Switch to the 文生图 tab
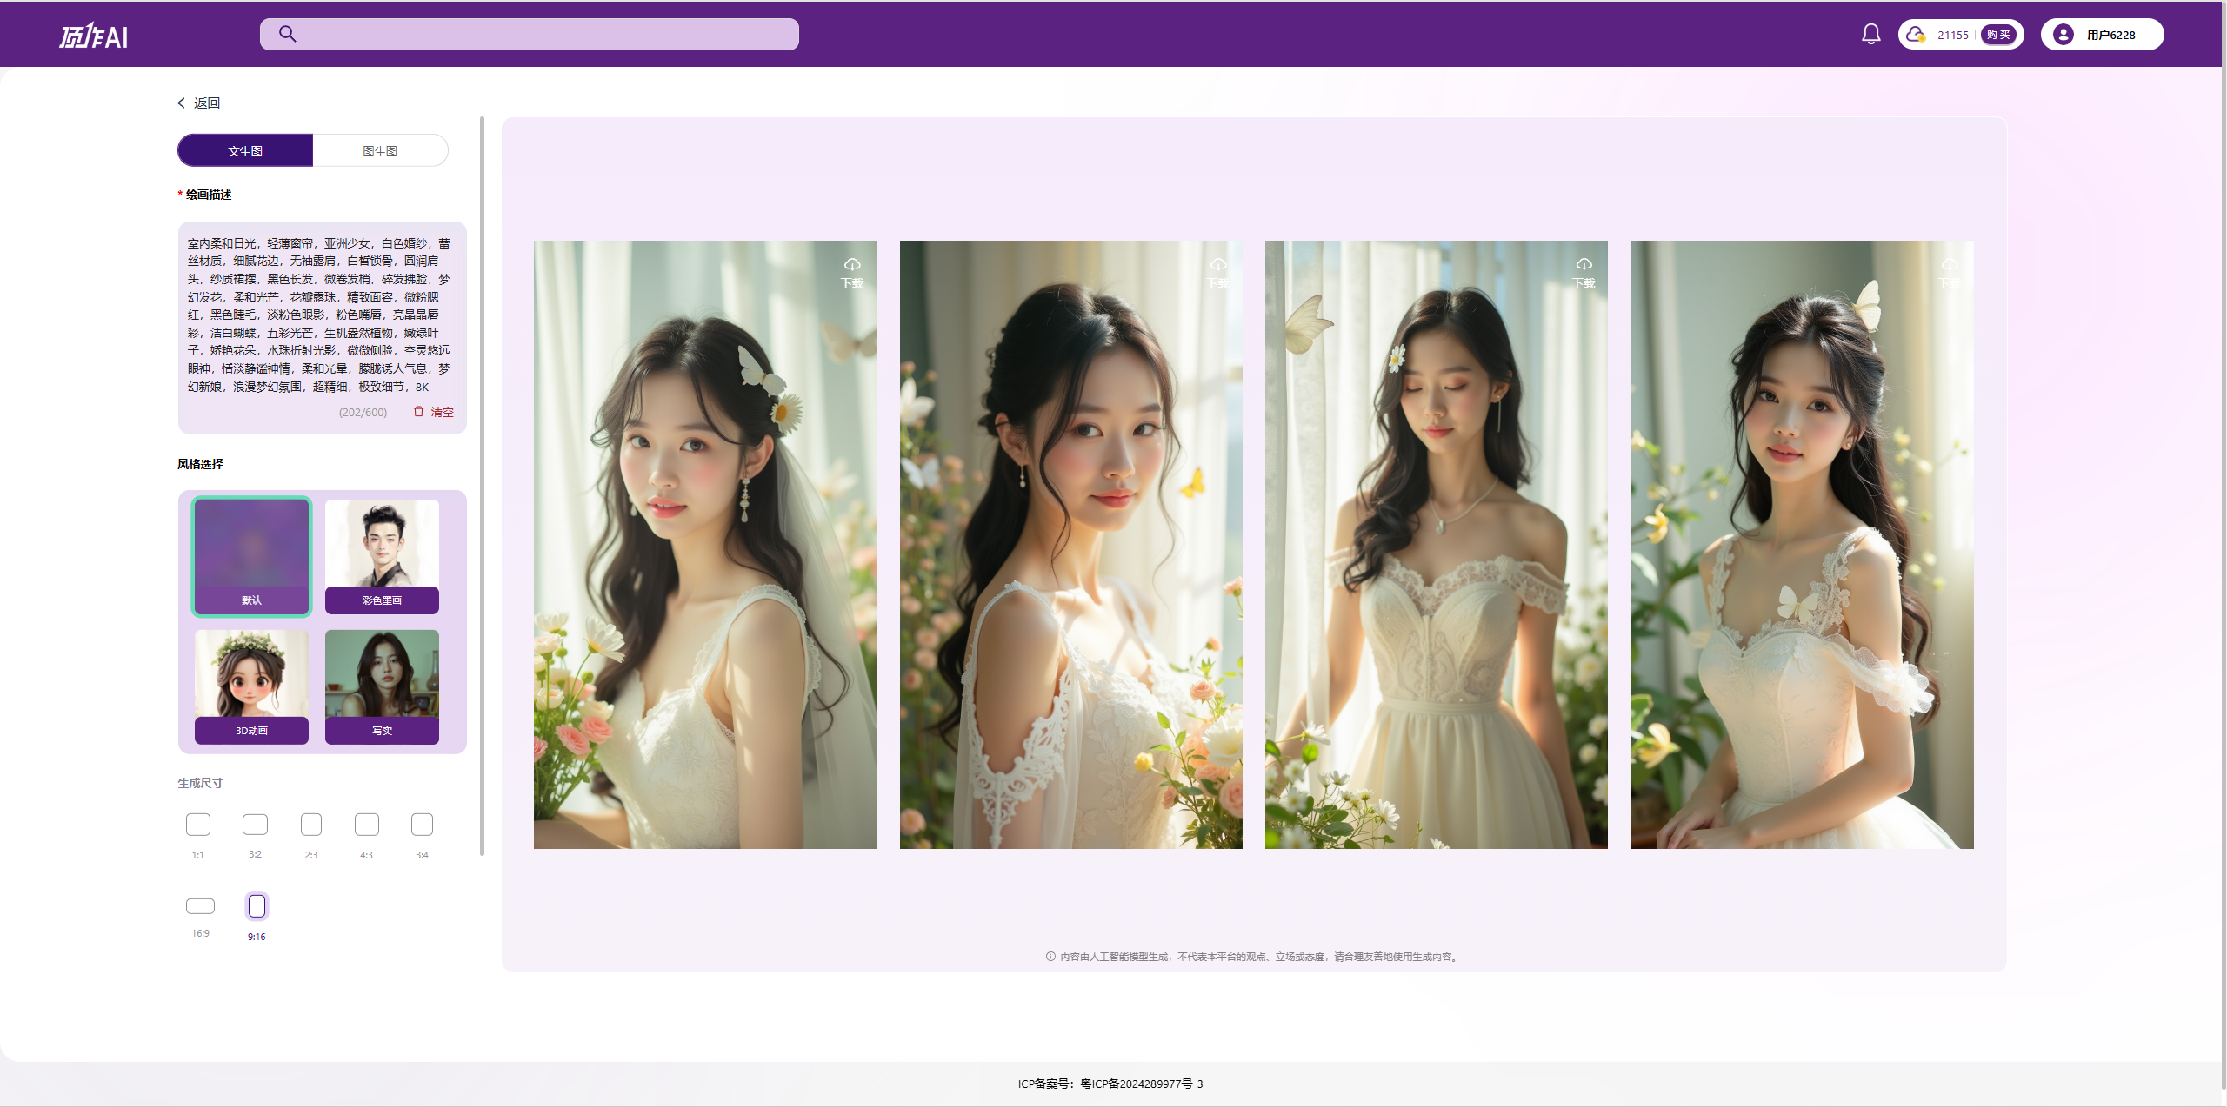2227x1107 pixels. point(245,150)
